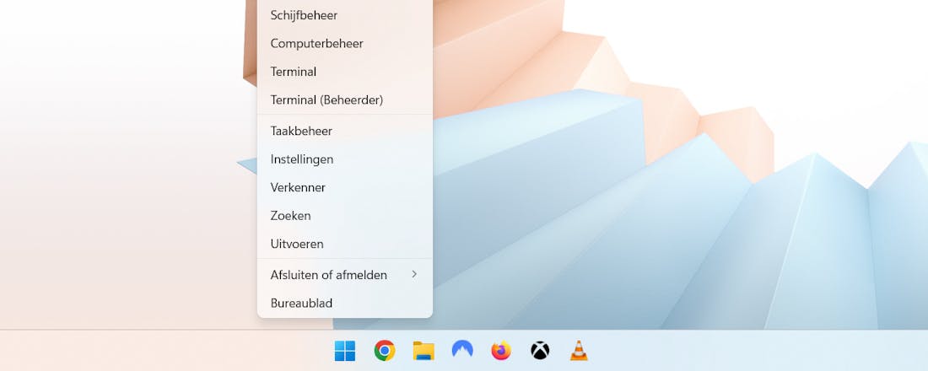928x371 pixels.
Task: Launch Firefox from the taskbar
Action: [501, 351]
